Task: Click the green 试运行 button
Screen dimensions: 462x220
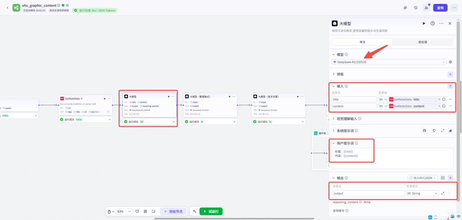Action: [x=211, y=211]
